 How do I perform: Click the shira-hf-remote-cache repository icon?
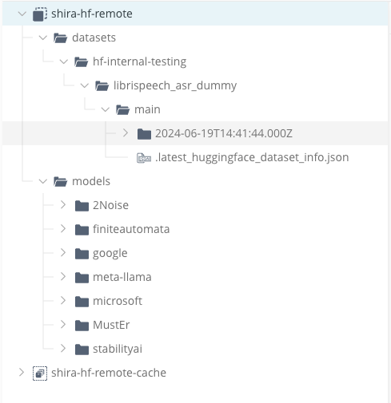[x=40, y=373]
